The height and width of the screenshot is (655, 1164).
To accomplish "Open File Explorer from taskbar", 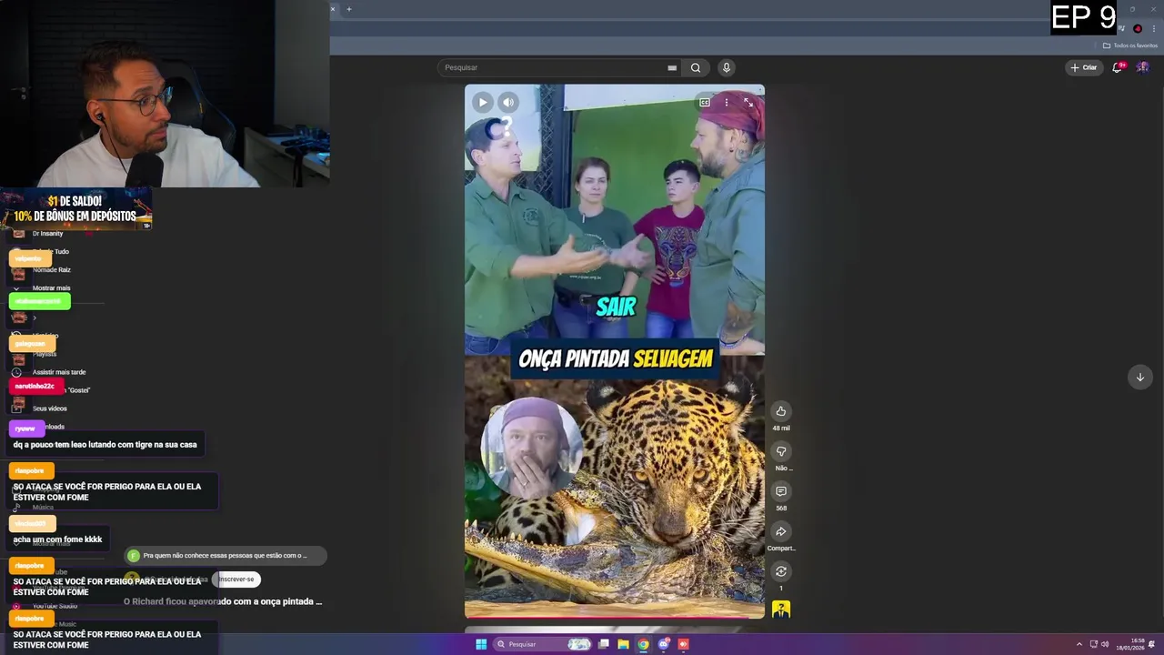I will coord(623,644).
